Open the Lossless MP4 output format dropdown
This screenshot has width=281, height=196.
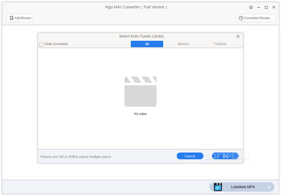242,187
